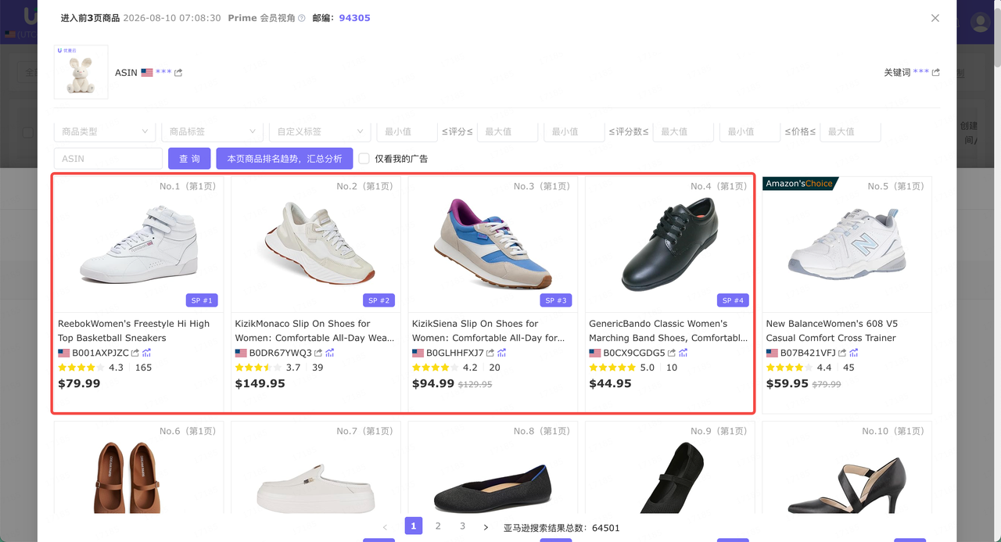This screenshot has width=1001, height=542.
Task: Open external link for B0DR67YWQ3
Action: tap(318, 353)
